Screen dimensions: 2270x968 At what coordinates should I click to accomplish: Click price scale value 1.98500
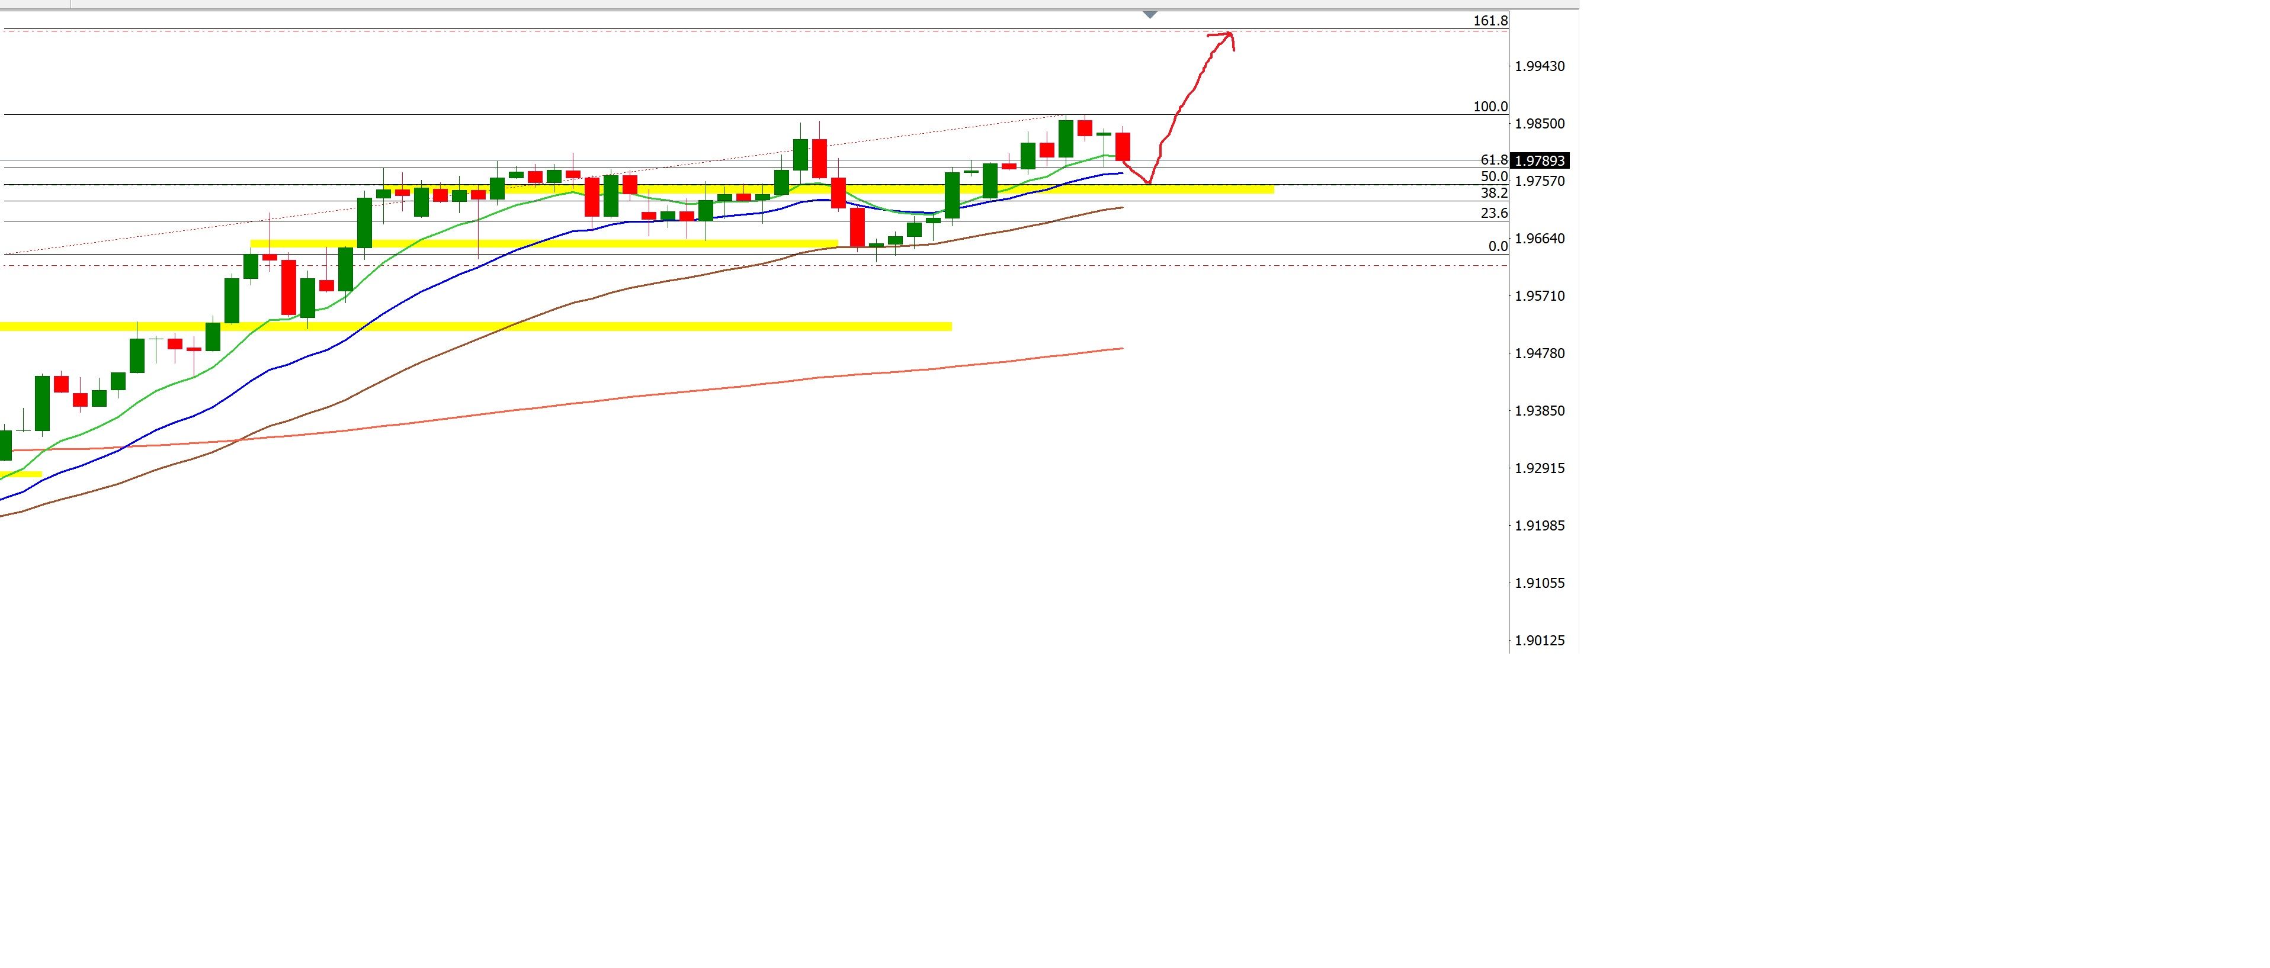coord(1540,123)
